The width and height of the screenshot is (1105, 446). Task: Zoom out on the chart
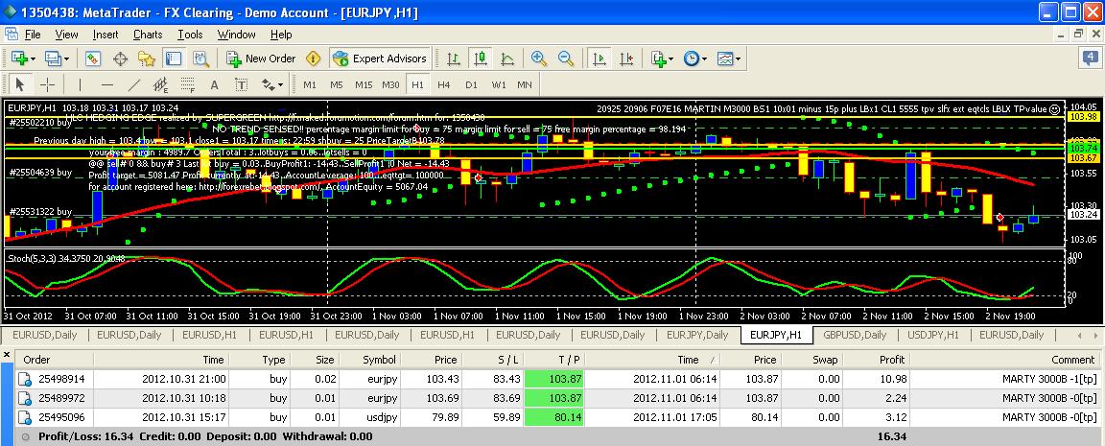[566, 59]
